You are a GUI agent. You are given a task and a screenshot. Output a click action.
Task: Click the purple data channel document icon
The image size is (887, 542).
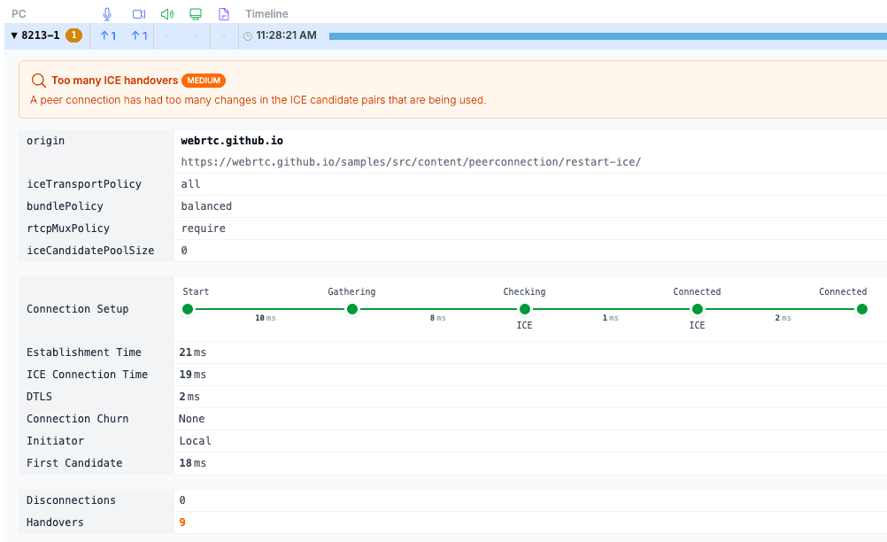[x=224, y=14]
